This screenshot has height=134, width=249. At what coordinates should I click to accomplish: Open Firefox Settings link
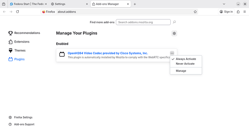[x=21, y=117]
